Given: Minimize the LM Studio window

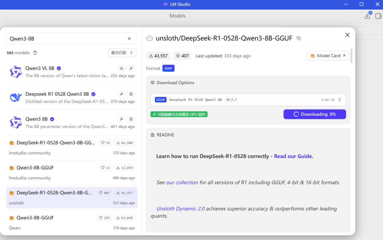Looking at the screenshot, I should point(346,4).
